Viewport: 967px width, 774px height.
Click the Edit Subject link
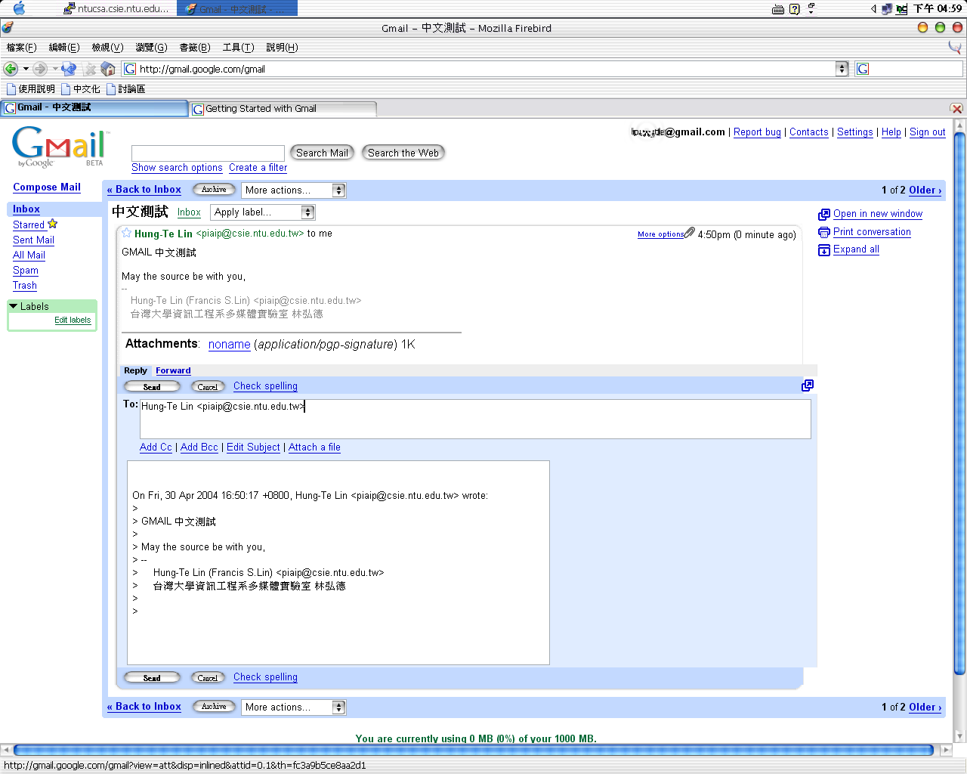point(253,447)
